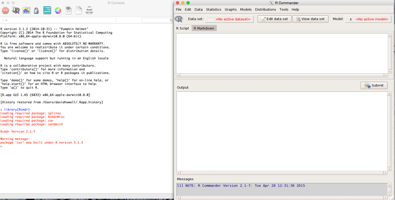Open the Edit menu in R Commander
This screenshot has height=200, width=395.
188,9
